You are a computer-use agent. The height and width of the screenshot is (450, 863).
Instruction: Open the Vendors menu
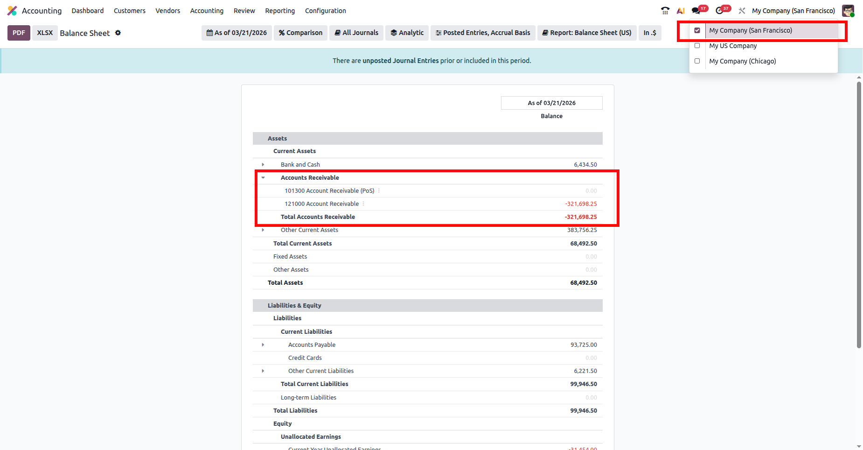coord(167,11)
